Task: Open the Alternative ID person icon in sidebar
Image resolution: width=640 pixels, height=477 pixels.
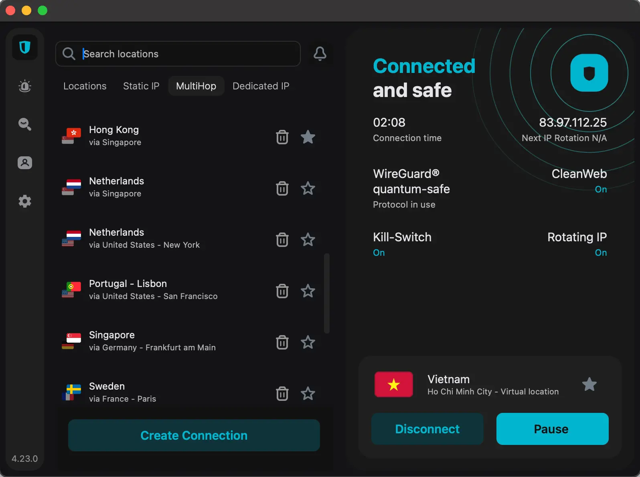Action: [25, 163]
